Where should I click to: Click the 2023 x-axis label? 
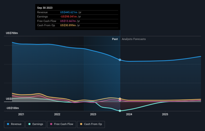pos(93,114)
